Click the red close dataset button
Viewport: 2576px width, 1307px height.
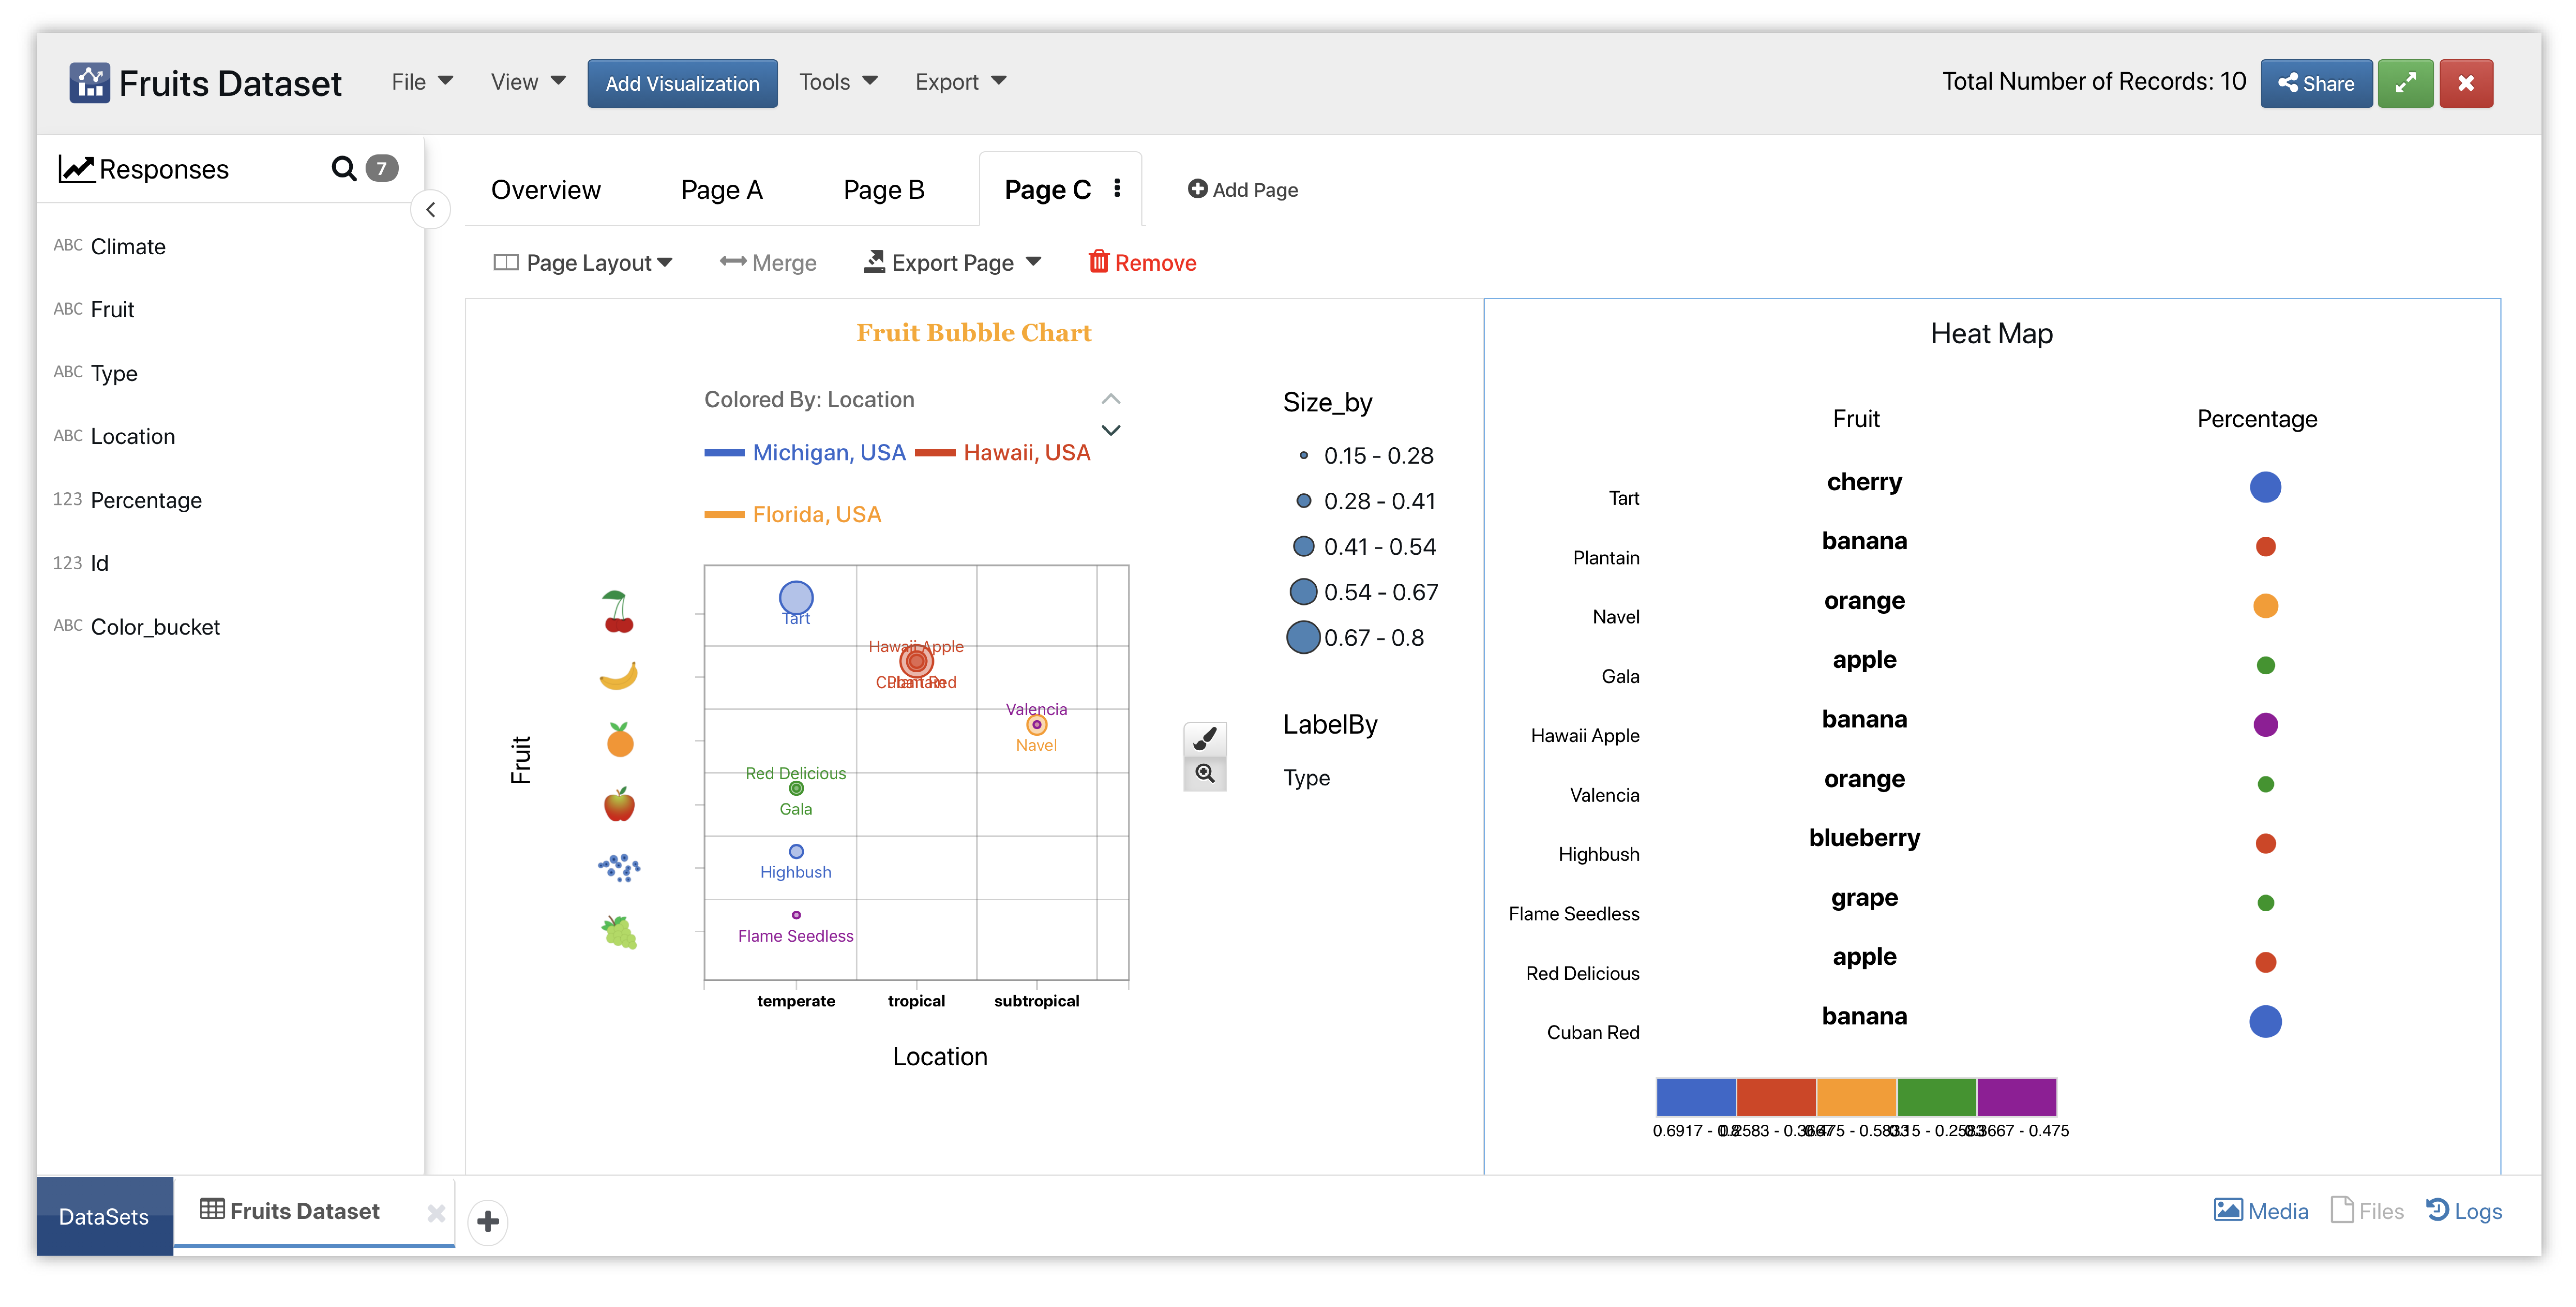pyautogui.click(x=2465, y=84)
